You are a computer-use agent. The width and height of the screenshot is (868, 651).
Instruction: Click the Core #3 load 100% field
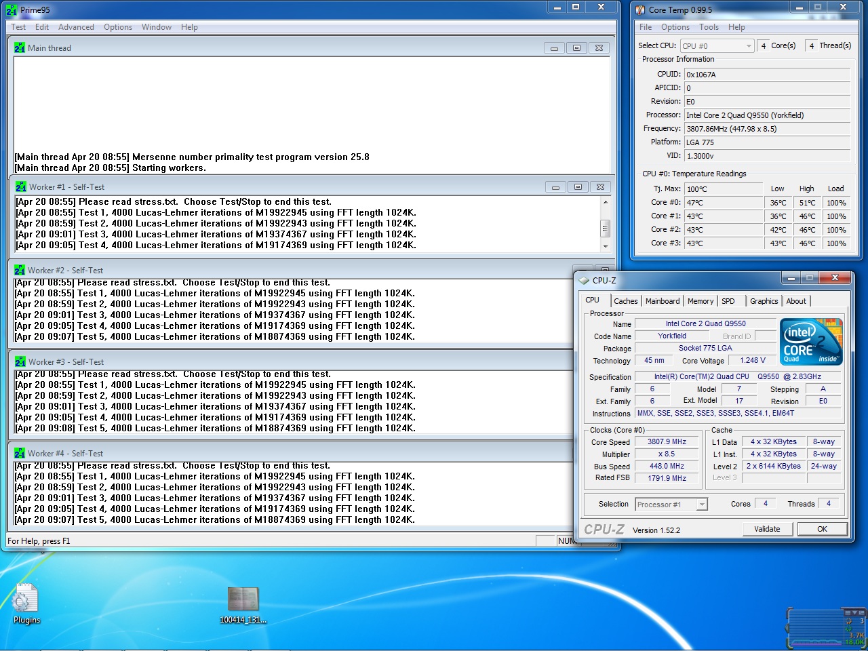coord(836,243)
